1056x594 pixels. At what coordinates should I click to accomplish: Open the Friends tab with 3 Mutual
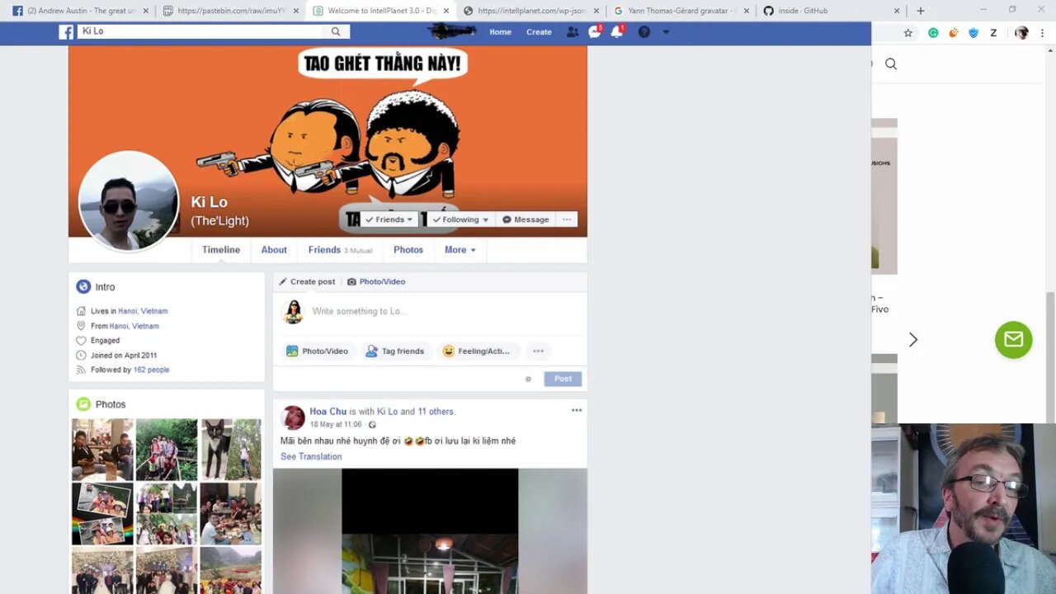pyautogui.click(x=340, y=250)
